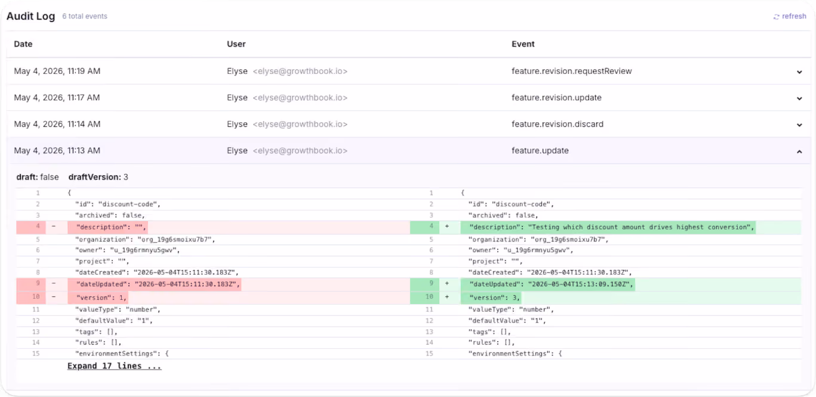
Task: Click the refresh link in Audit Log
Action: 790,17
